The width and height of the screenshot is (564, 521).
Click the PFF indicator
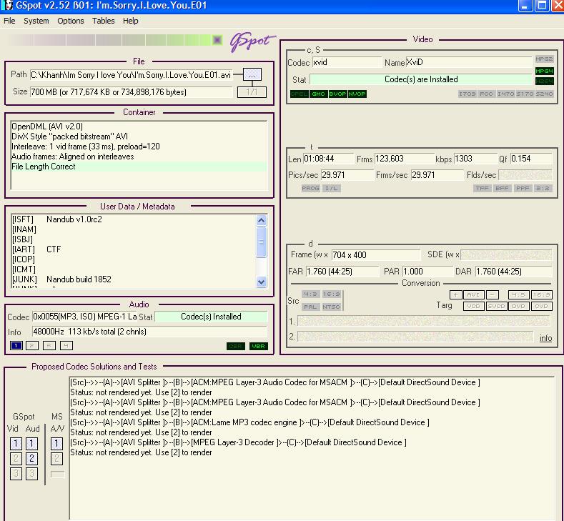[523, 188]
